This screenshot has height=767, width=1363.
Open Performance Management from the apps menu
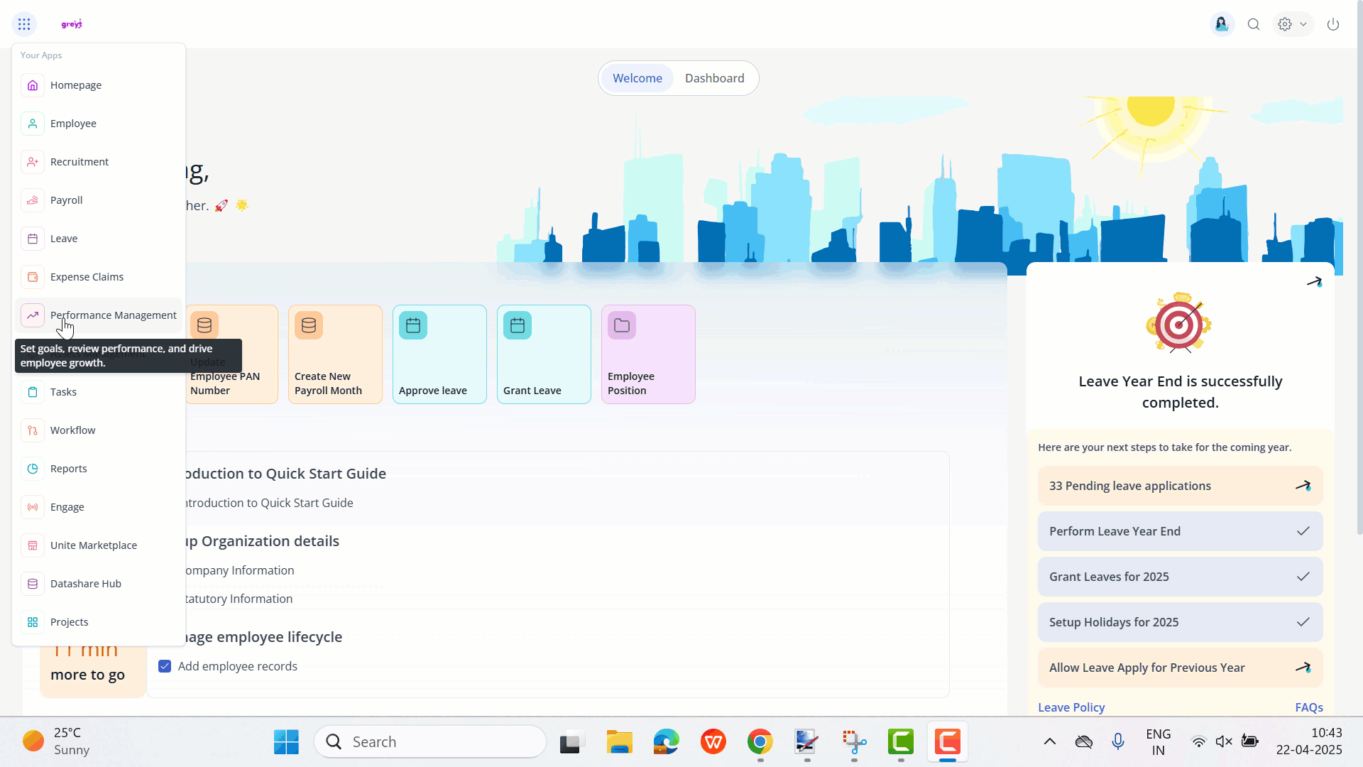pos(113,315)
